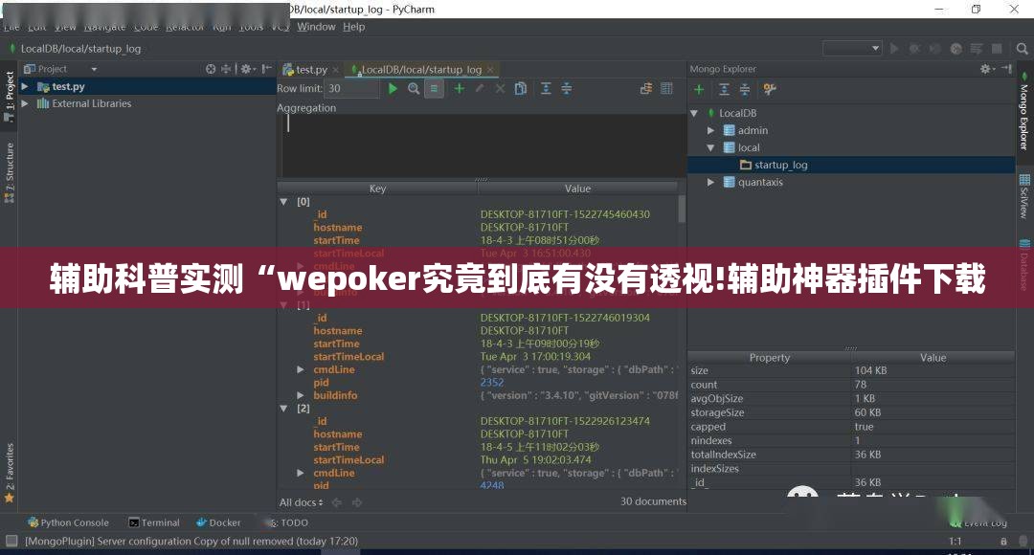1034x555 pixels.
Task: Expand buildinfo row in document [1]
Action: tap(301, 395)
